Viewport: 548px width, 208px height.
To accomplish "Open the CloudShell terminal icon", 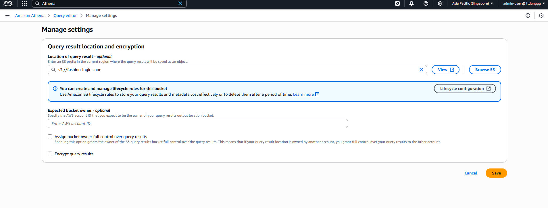I will [397, 3].
